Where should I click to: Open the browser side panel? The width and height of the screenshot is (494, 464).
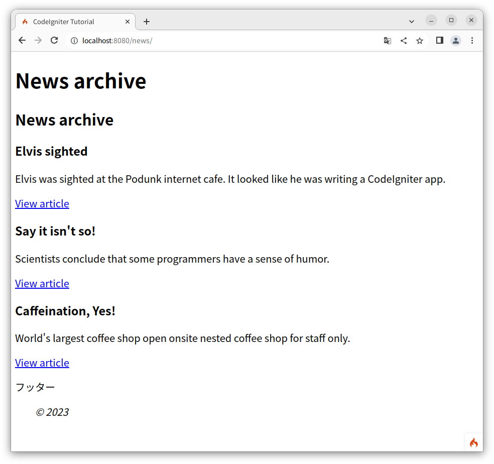(x=440, y=40)
